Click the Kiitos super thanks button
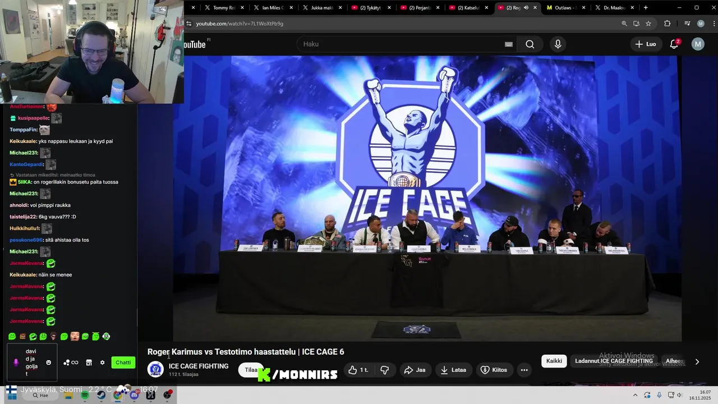The width and height of the screenshot is (718, 404). click(494, 370)
